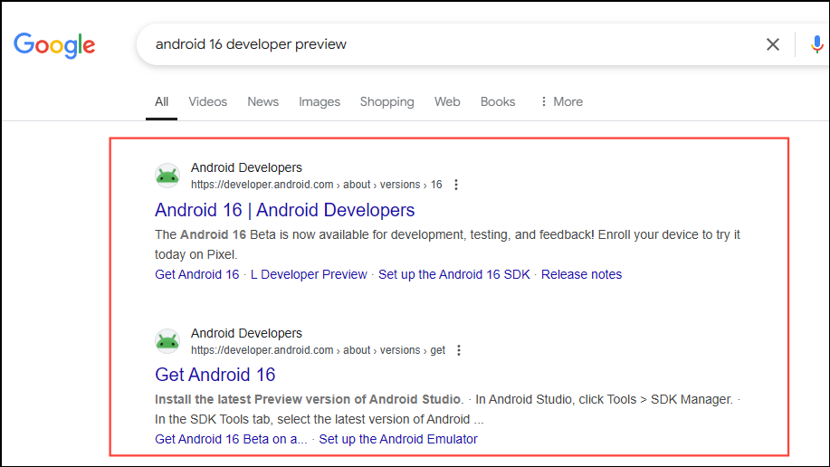The width and height of the screenshot is (830, 467).
Task: Open three-dot options for versions › get result
Action: (459, 350)
